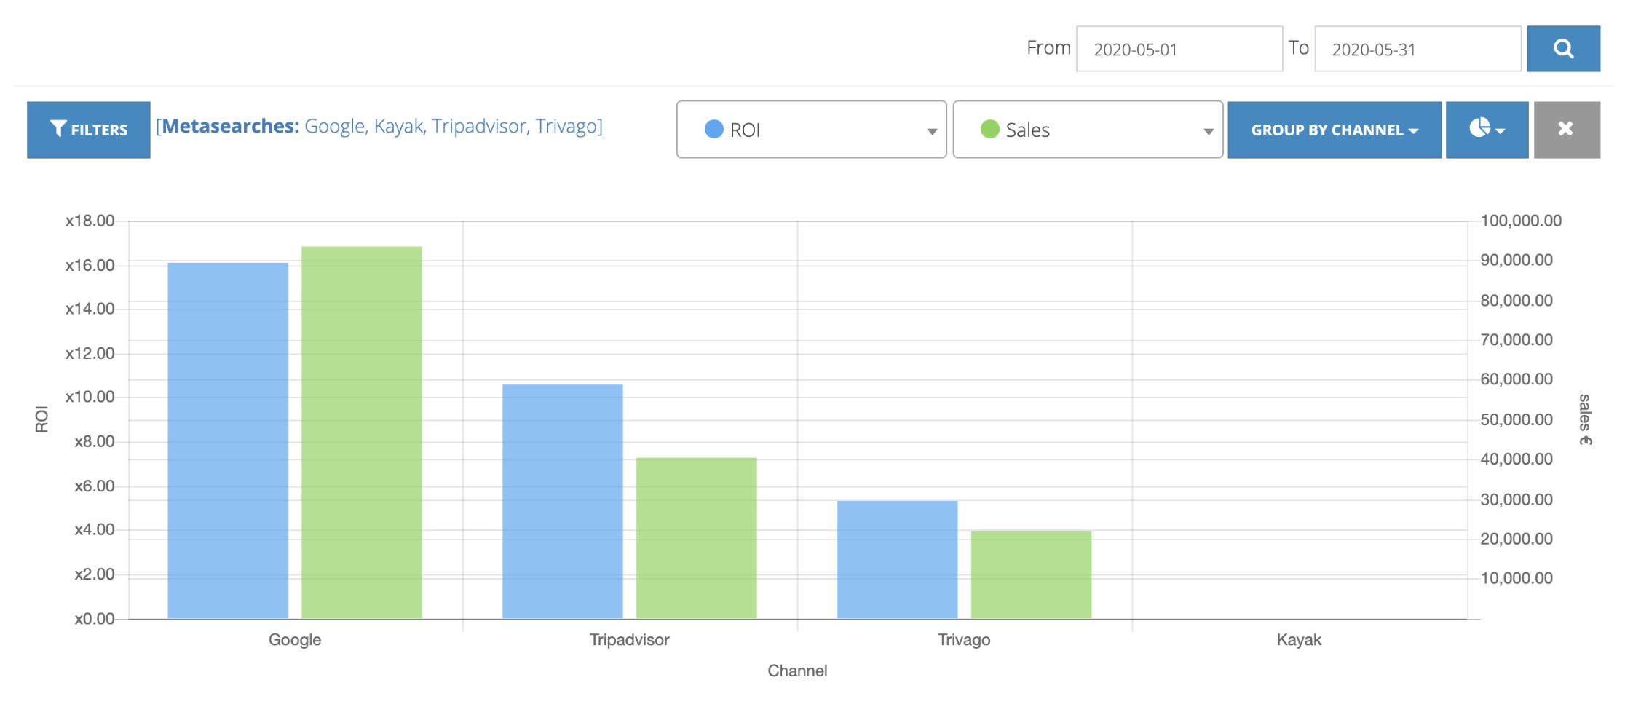Click the Tripadvisor channel axis label
The height and width of the screenshot is (715, 1625).
[x=629, y=640]
